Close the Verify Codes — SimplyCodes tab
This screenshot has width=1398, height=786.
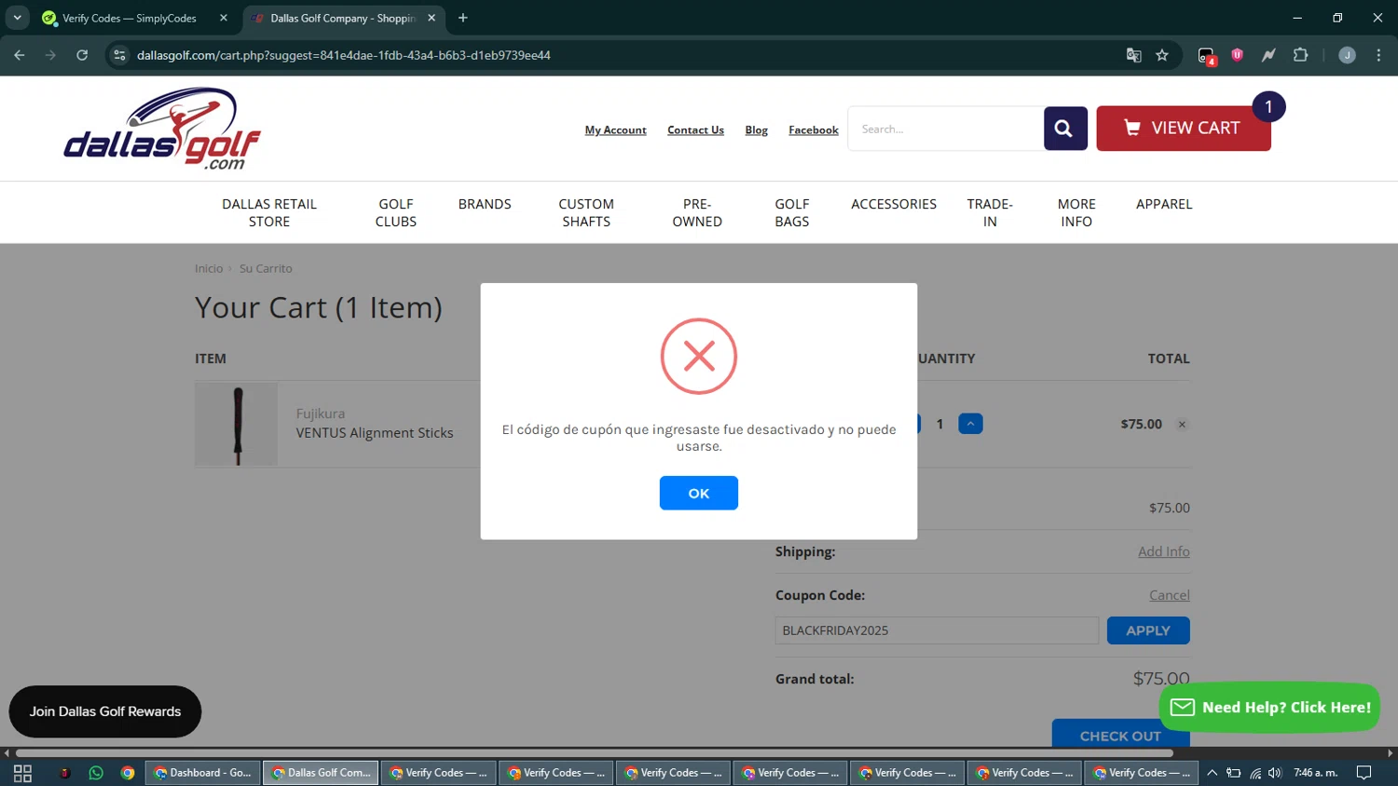pyautogui.click(x=224, y=18)
